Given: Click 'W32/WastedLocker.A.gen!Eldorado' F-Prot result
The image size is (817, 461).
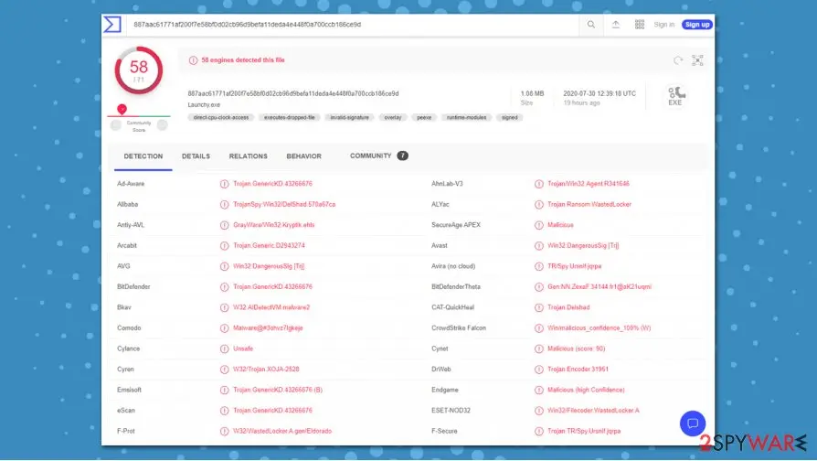Looking at the screenshot, I should pos(281,432).
